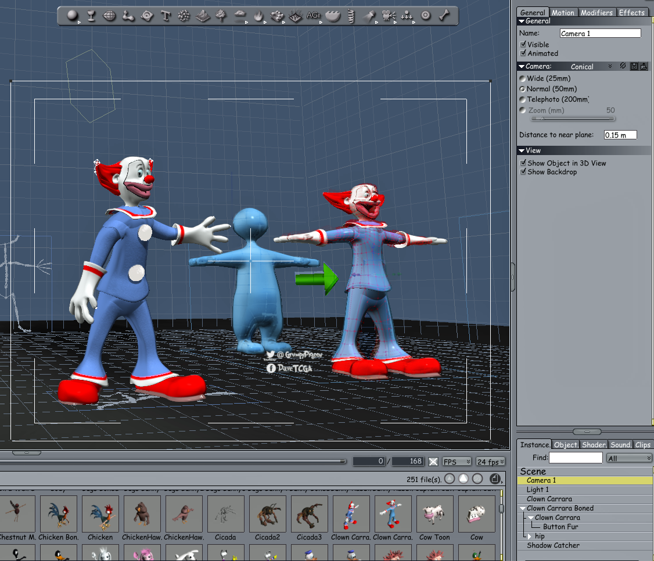
Task: Select the cloud tool
Action: click(x=240, y=16)
